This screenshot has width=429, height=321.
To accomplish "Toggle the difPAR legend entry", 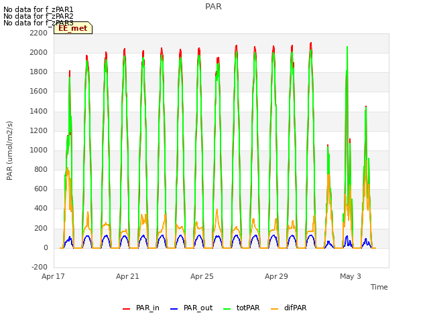I will (x=289, y=308).
